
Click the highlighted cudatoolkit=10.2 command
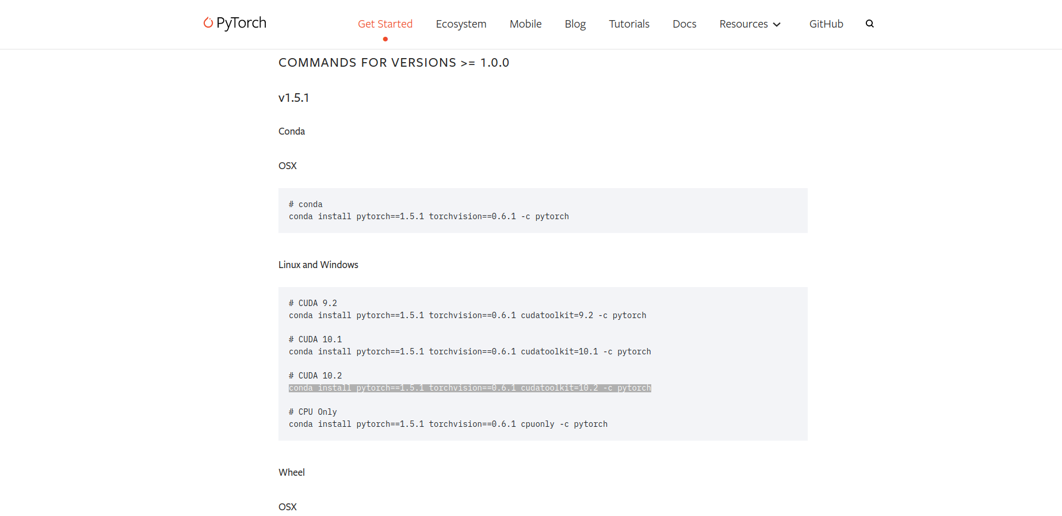click(x=470, y=388)
